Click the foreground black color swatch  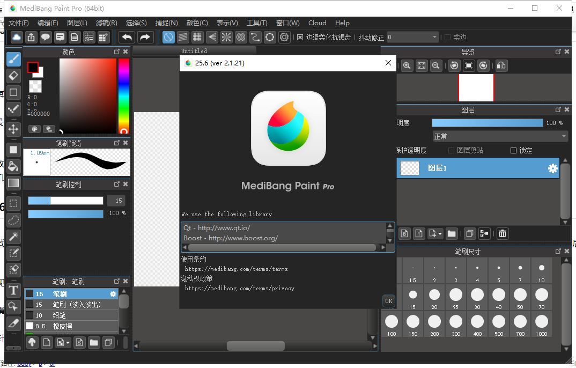[x=33, y=67]
